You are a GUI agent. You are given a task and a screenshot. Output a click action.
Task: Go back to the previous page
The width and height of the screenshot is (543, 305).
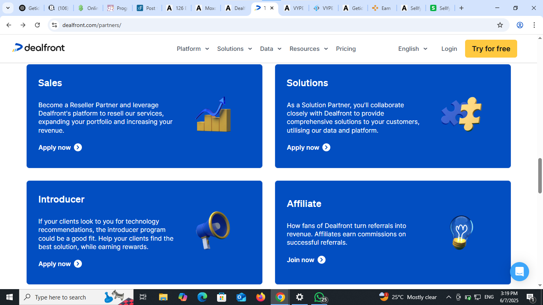tap(9, 25)
